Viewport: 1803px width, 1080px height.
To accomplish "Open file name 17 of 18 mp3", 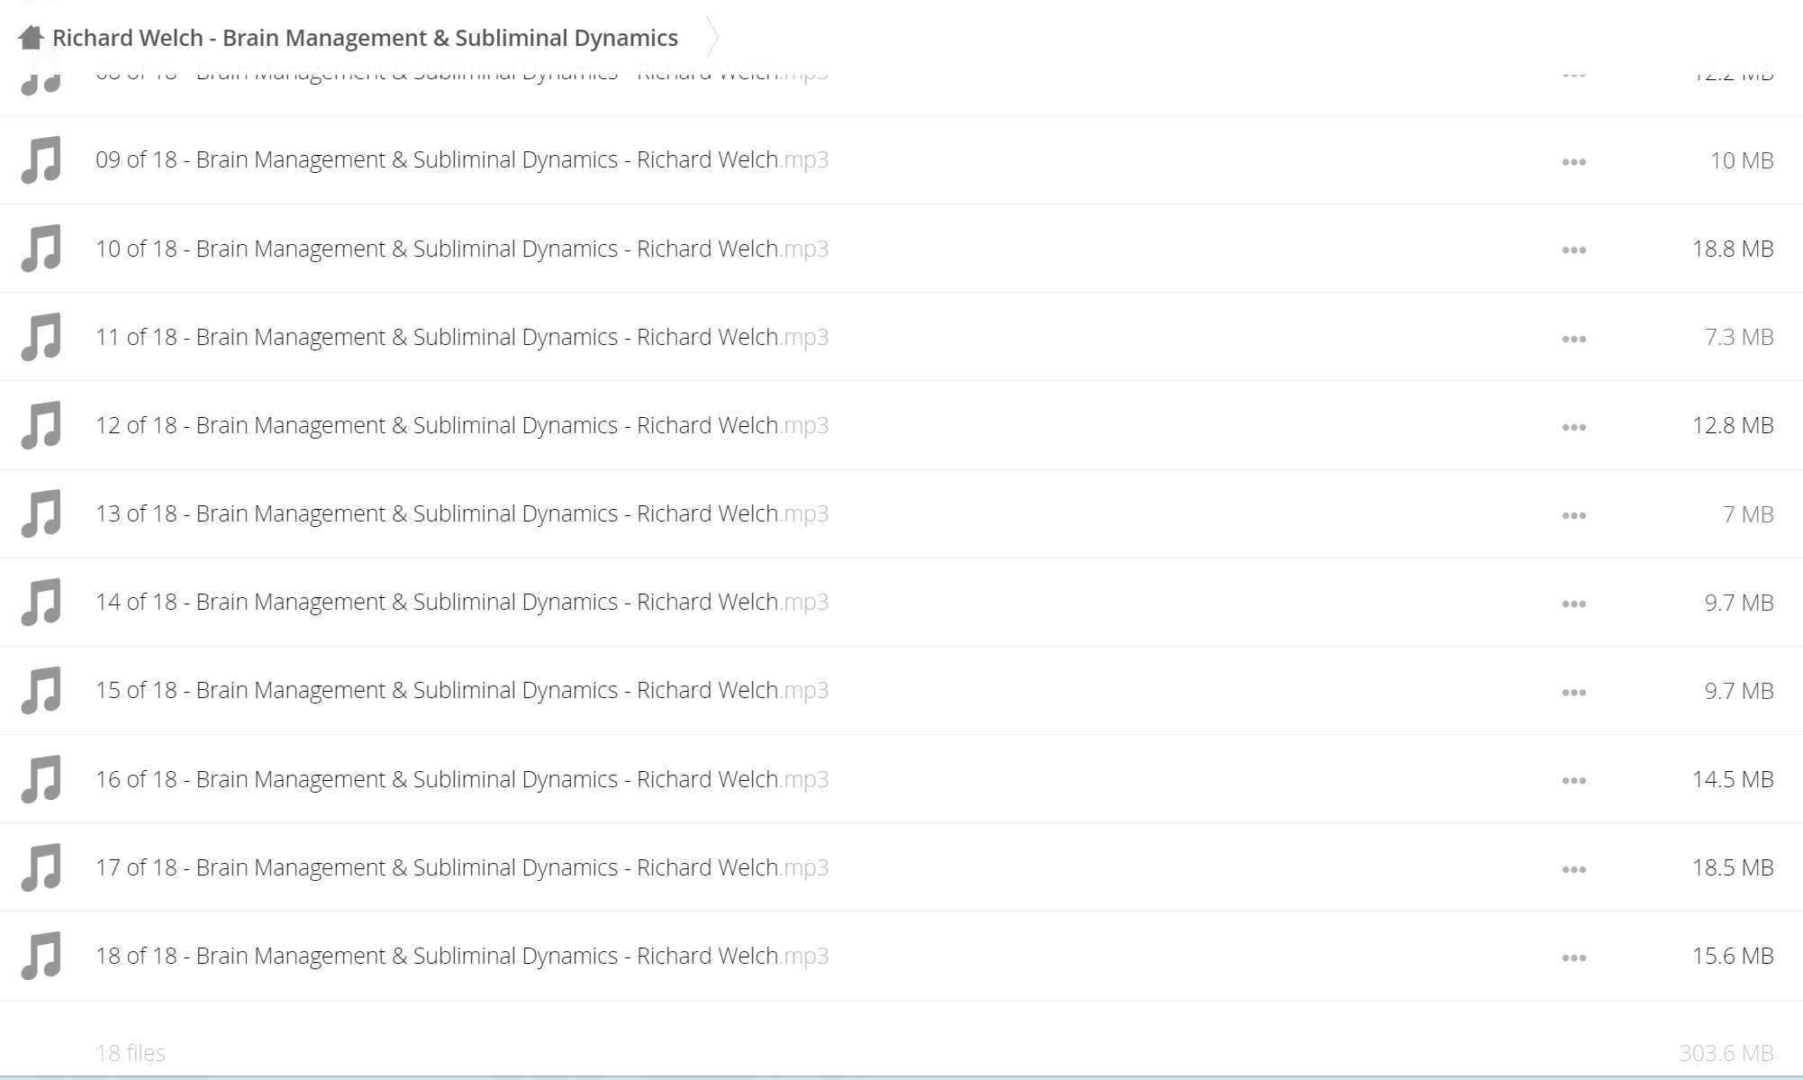I will point(462,867).
